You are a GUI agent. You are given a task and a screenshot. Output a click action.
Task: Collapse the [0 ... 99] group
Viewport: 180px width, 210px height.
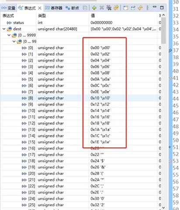click(x=14, y=42)
